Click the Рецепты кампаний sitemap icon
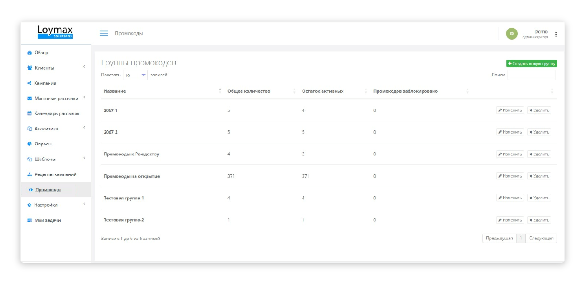The height and width of the screenshot is (284, 585). pos(30,174)
